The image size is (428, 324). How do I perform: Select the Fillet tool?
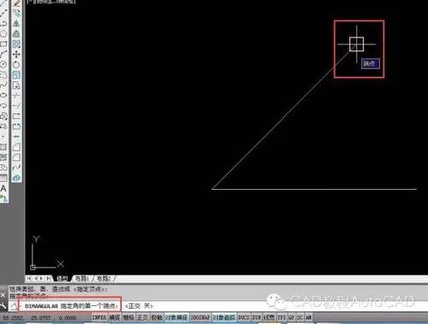pyautogui.click(x=16, y=157)
